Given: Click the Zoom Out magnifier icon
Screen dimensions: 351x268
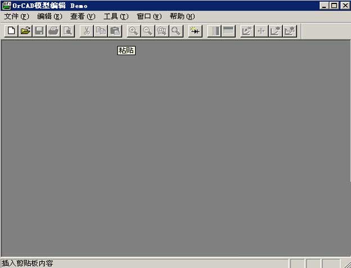Looking at the screenshot, I should pyautogui.click(x=148, y=31).
